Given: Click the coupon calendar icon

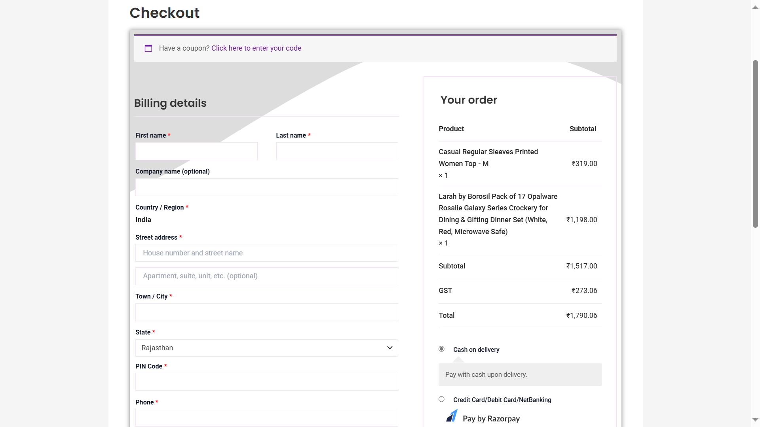Looking at the screenshot, I should click(148, 48).
